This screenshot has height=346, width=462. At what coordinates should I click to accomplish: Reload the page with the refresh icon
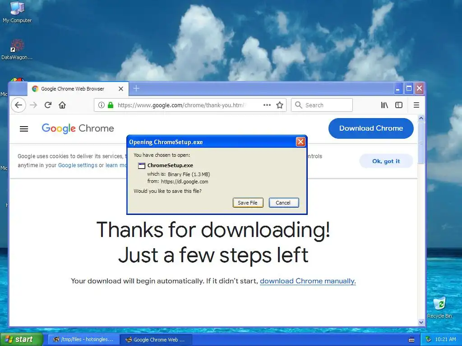click(48, 105)
